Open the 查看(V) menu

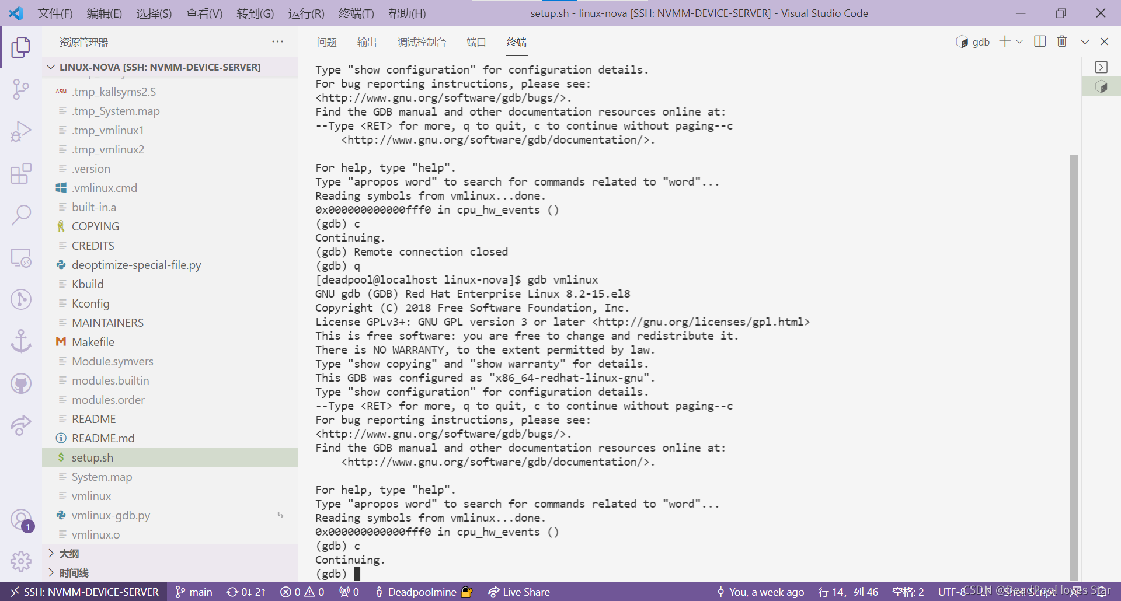pyautogui.click(x=204, y=13)
